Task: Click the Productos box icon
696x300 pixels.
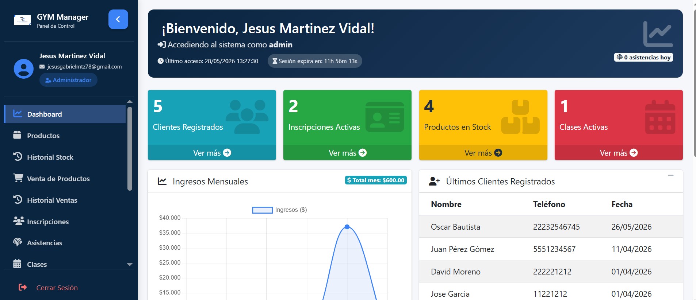Action: pyautogui.click(x=17, y=135)
